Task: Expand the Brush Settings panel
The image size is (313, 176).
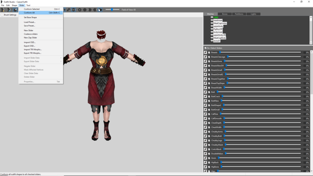Action: pos(2,15)
